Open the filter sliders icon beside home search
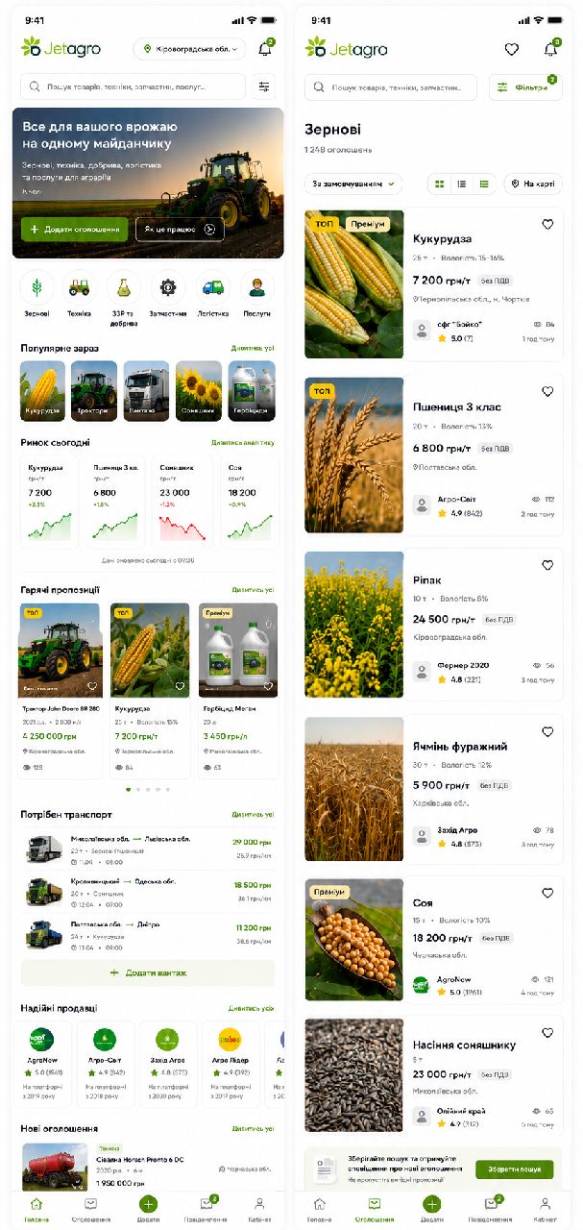Image resolution: width=583 pixels, height=1230 pixels. (264, 86)
